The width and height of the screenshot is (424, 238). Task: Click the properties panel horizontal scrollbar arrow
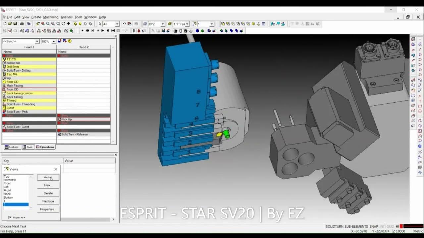point(113,219)
